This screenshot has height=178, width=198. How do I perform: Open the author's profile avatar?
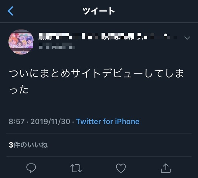coord(21,42)
